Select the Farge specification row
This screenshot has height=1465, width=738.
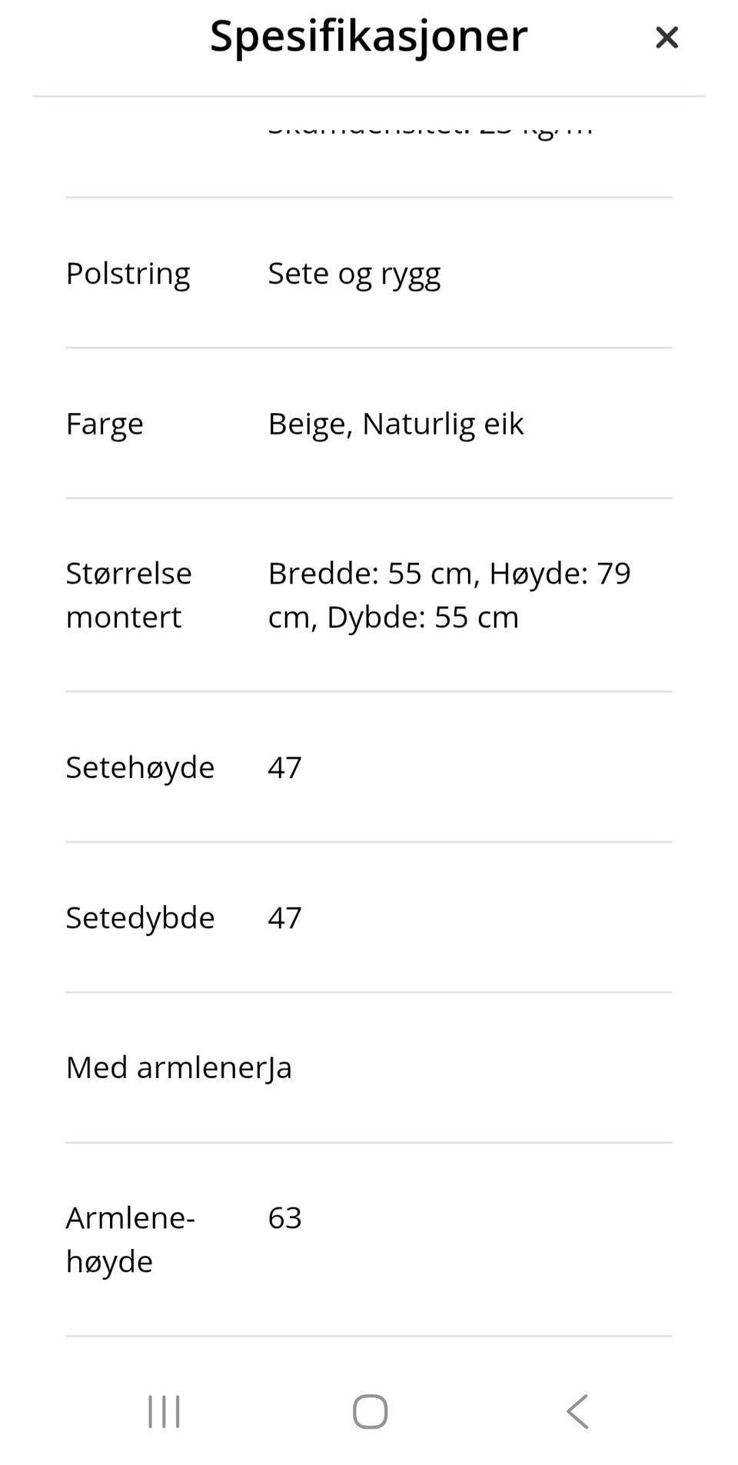pos(105,423)
